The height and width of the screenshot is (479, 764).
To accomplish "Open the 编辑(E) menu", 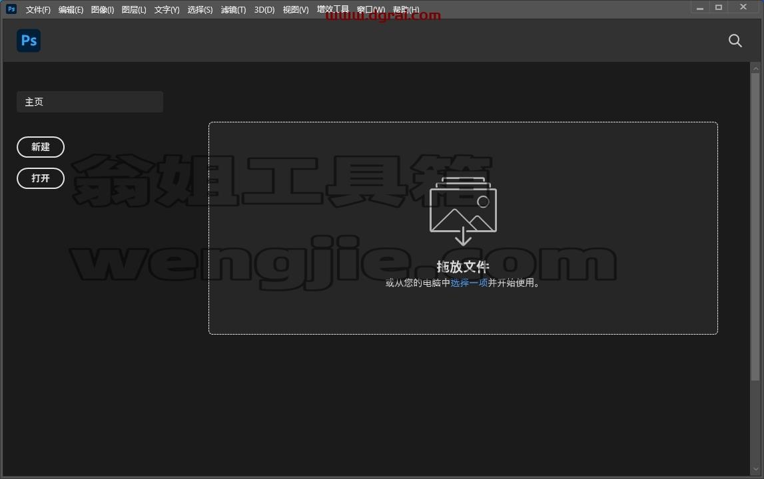I will tap(71, 10).
